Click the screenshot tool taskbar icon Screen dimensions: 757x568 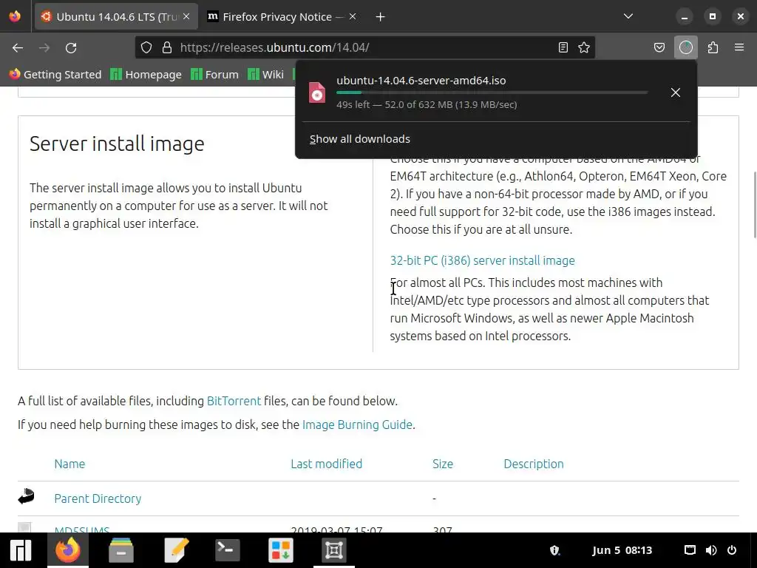click(x=333, y=550)
